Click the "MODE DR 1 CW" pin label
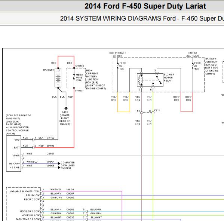Screen dimensions: 224x221 click(31, 215)
